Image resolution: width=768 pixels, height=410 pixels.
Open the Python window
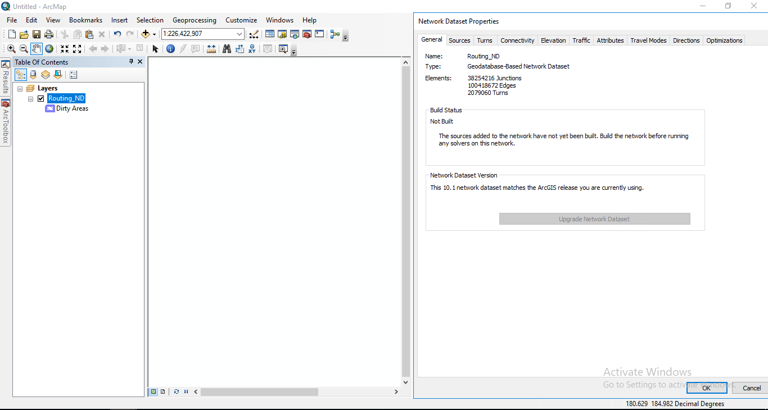[x=319, y=34]
